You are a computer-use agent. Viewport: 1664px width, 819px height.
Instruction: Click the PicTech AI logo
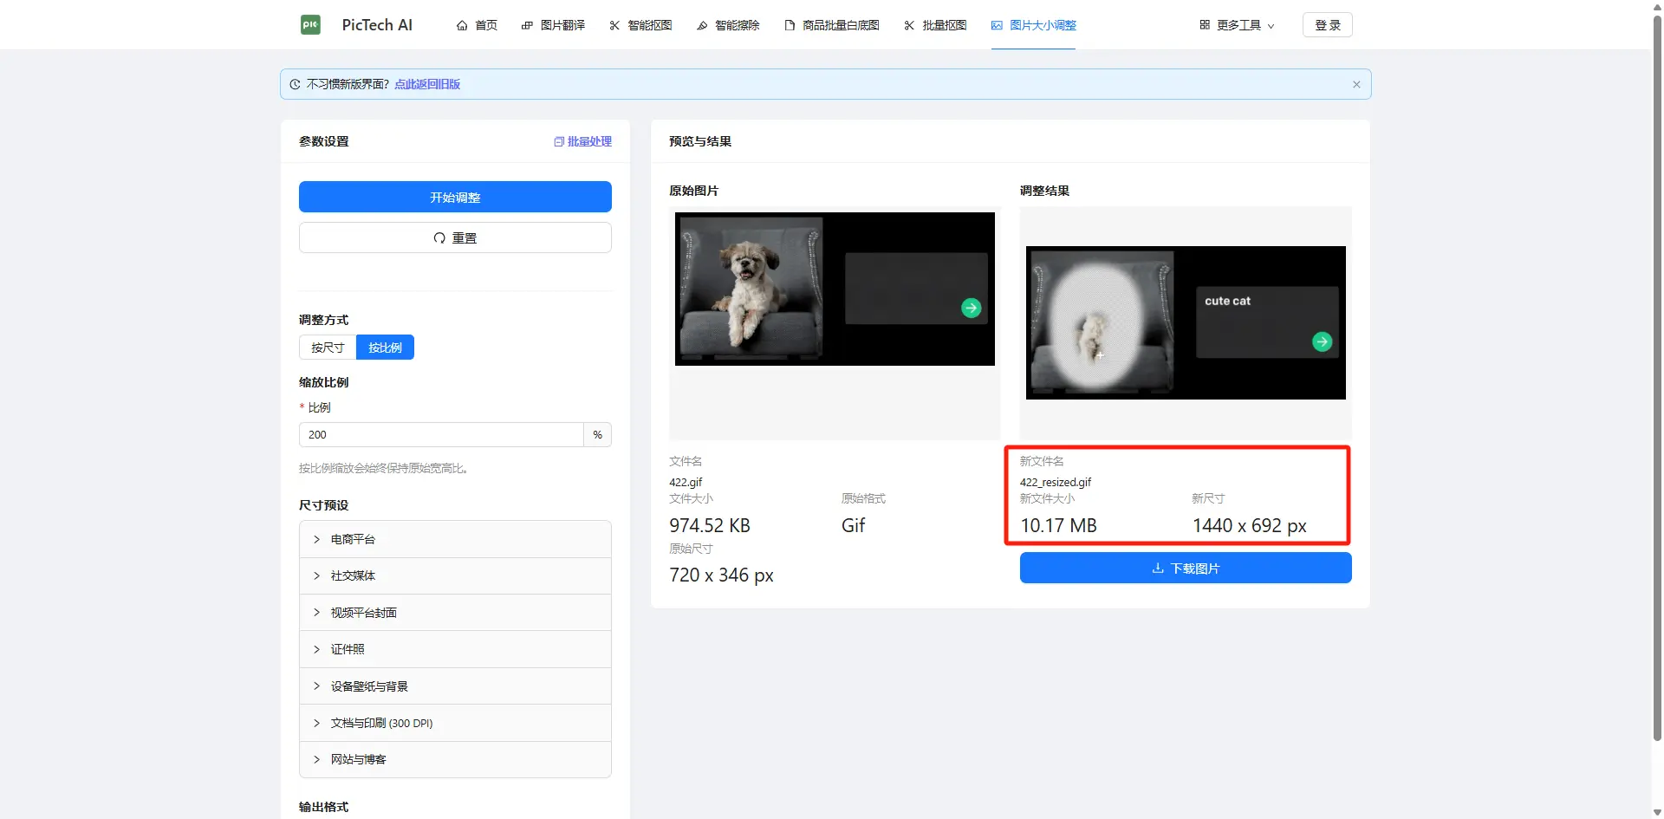tap(356, 24)
